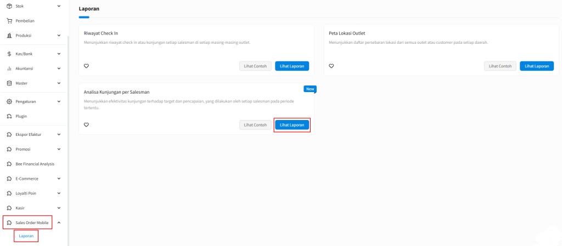
Task: Click Lihat Laporan for Analisa Kunjungan per Salesman
Action: coord(292,125)
